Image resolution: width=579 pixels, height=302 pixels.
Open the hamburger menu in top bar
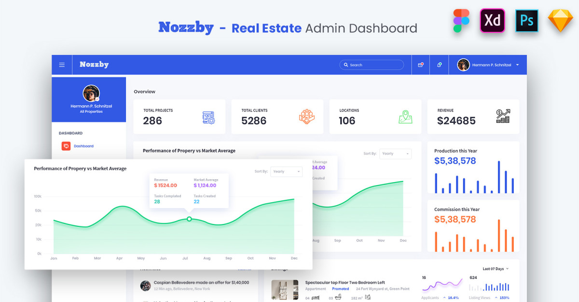62,65
